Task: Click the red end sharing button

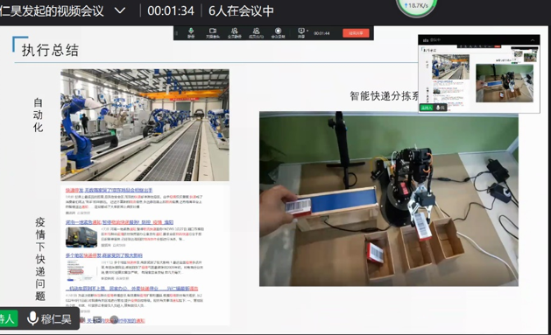Action: tap(356, 33)
